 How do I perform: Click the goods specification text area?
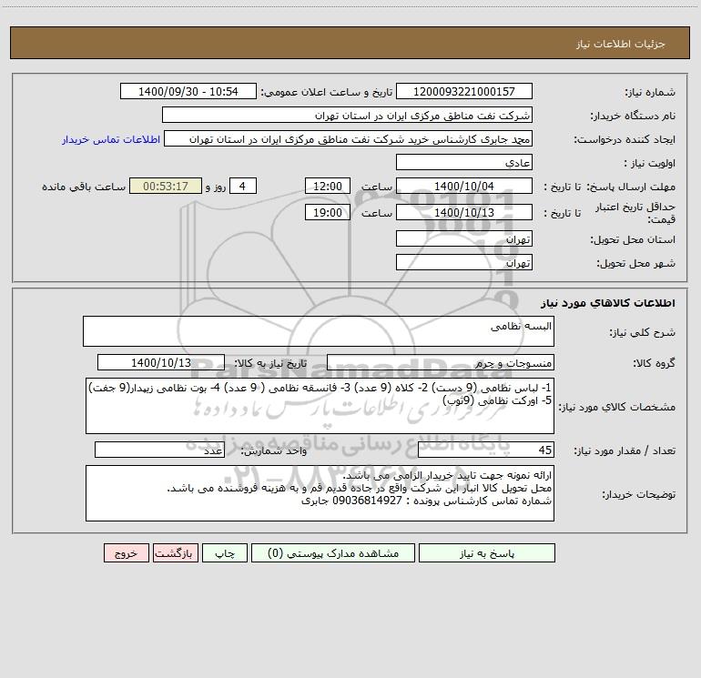pyautogui.click(x=320, y=406)
